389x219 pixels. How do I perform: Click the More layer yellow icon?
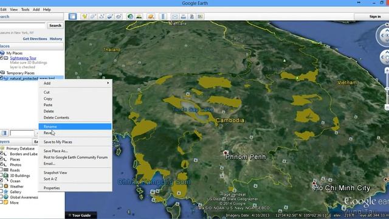pyautogui.click(x=5, y=203)
